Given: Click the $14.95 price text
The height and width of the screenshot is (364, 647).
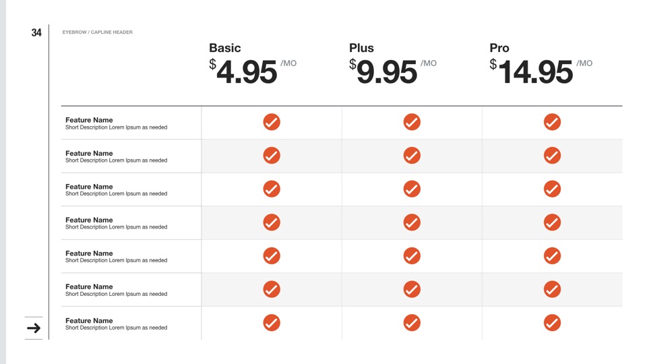Looking at the screenshot, I should 534,72.
